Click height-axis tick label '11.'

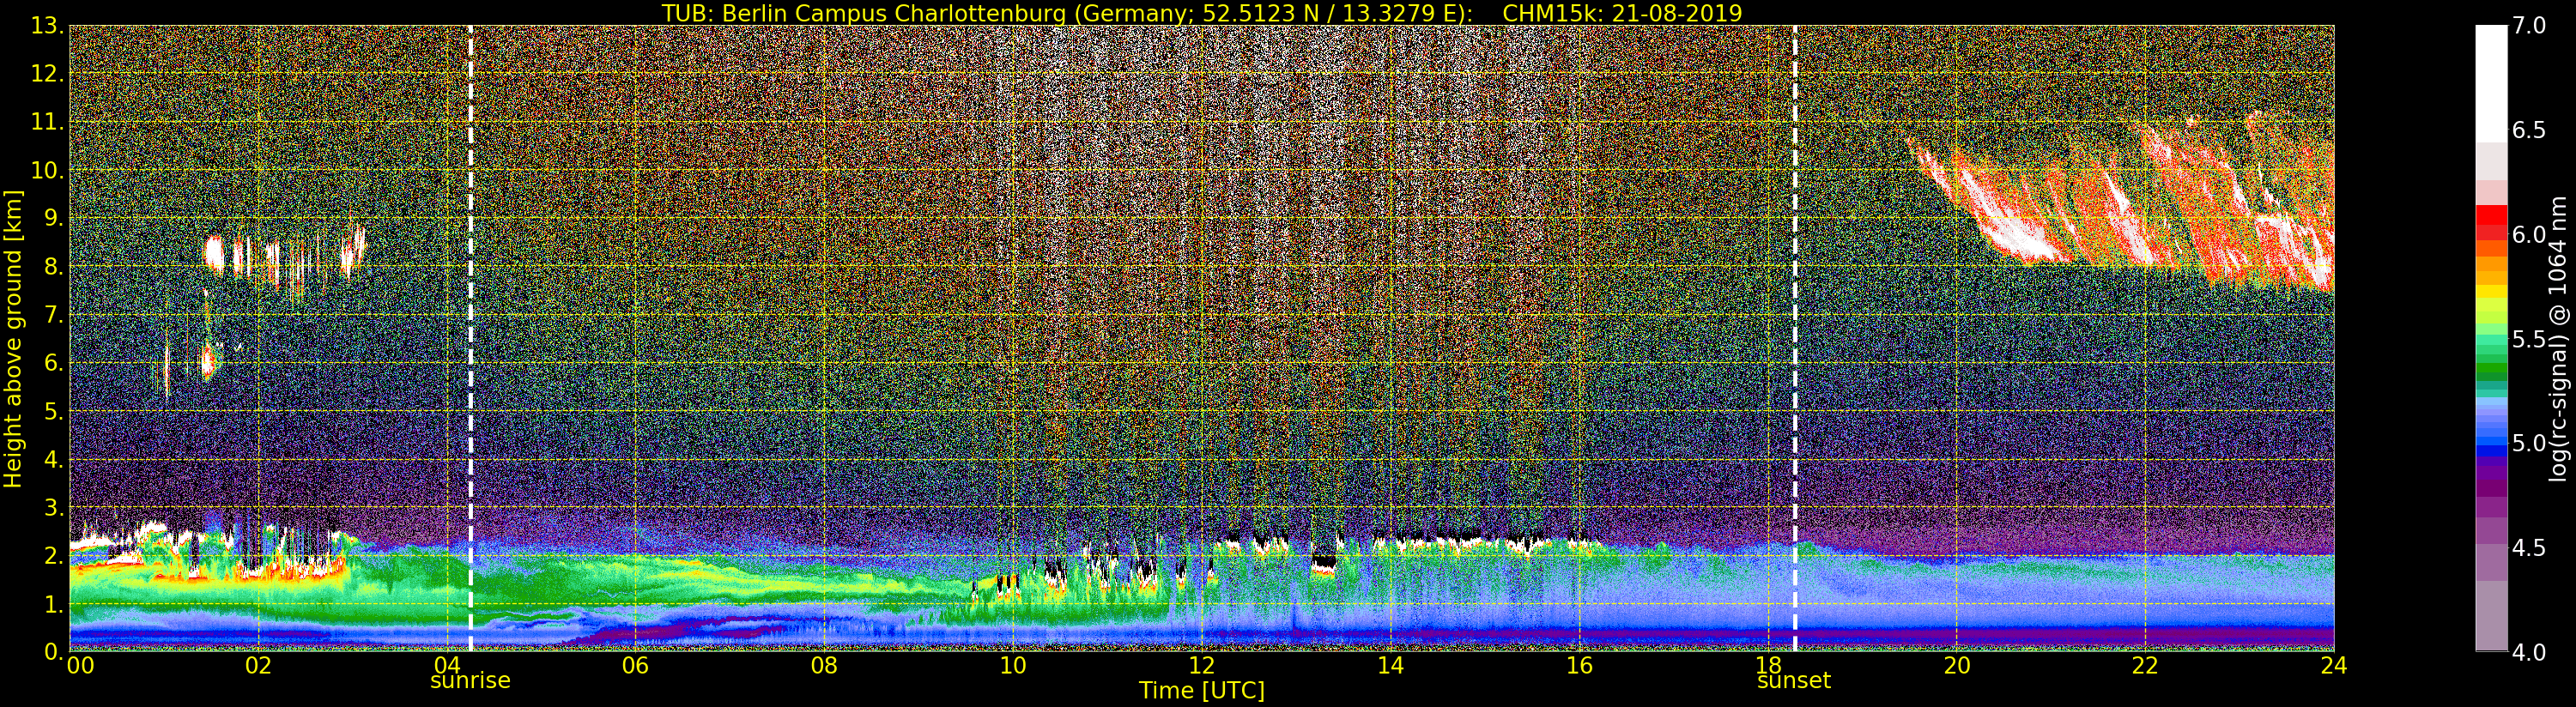click(47, 122)
